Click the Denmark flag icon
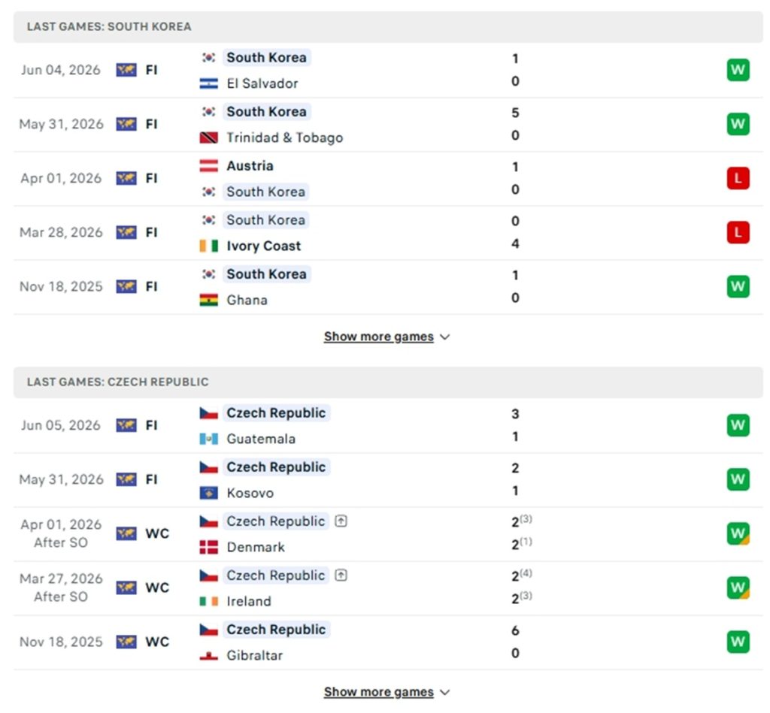Screen dimensions: 770x713 (209, 547)
